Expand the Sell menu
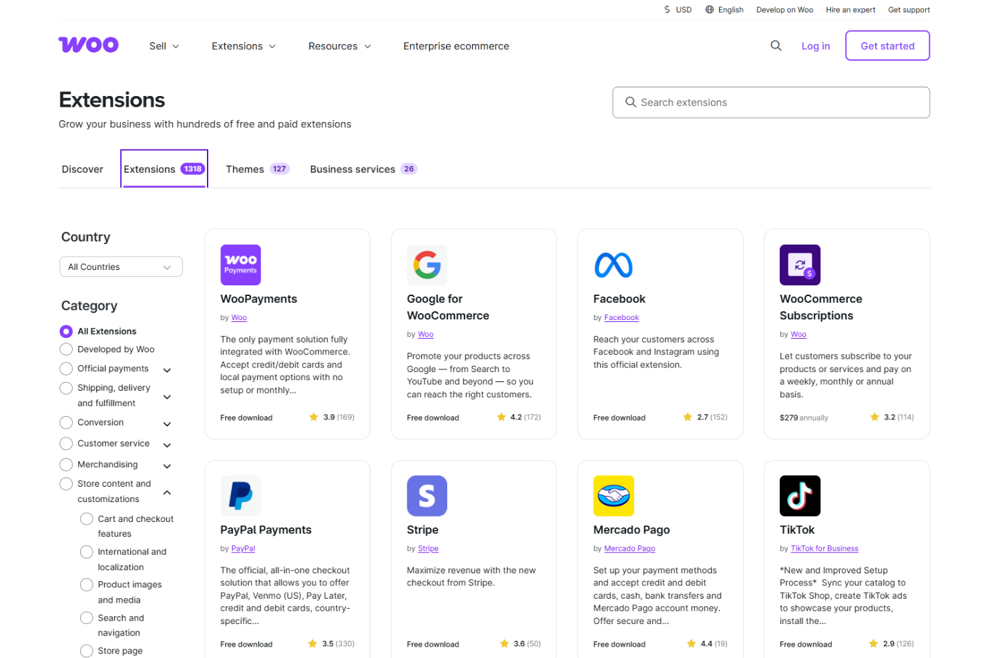 click(x=164, y=46)
